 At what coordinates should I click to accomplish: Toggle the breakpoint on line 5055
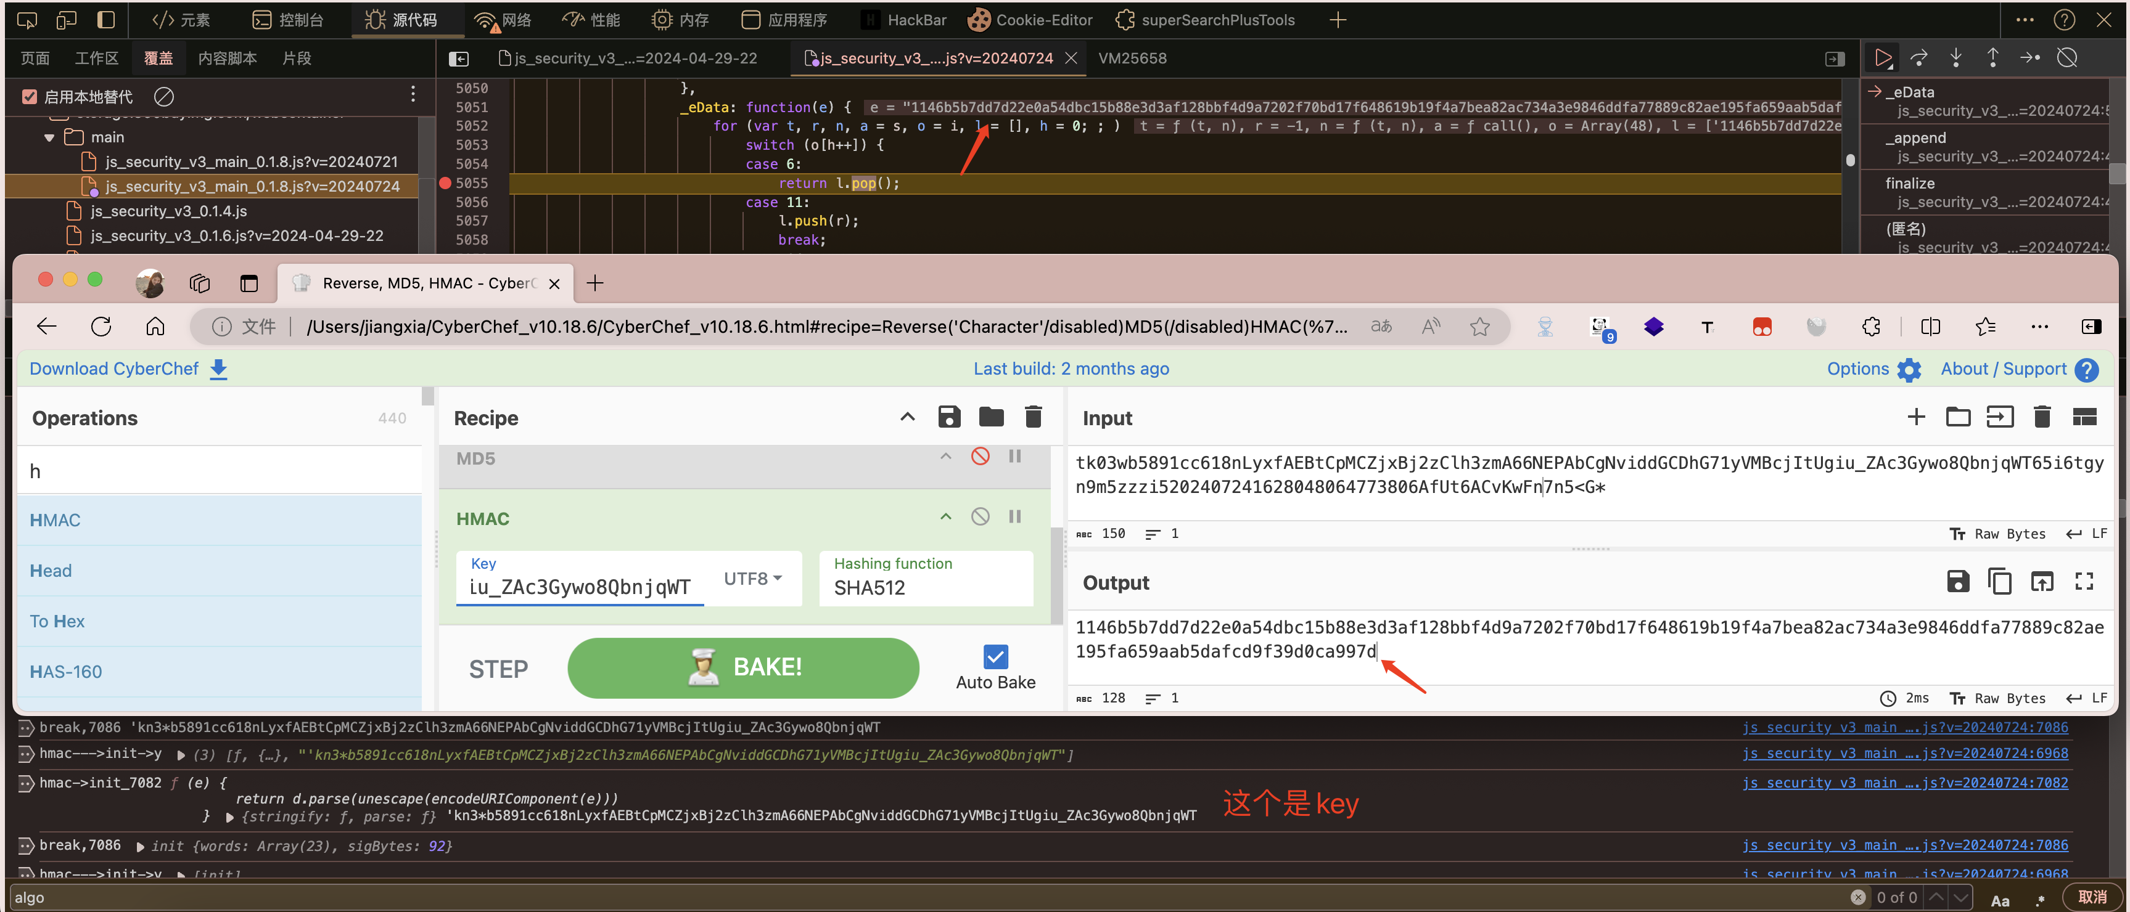[x=445, y=184]
